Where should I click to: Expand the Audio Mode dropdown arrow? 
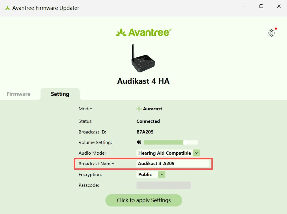[x=196, y=153]
